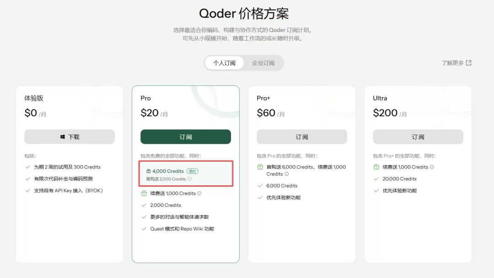The image size is (494, 278).
Task: Click the 下载 button in 体验版 plan
Action: coord(70,137)
